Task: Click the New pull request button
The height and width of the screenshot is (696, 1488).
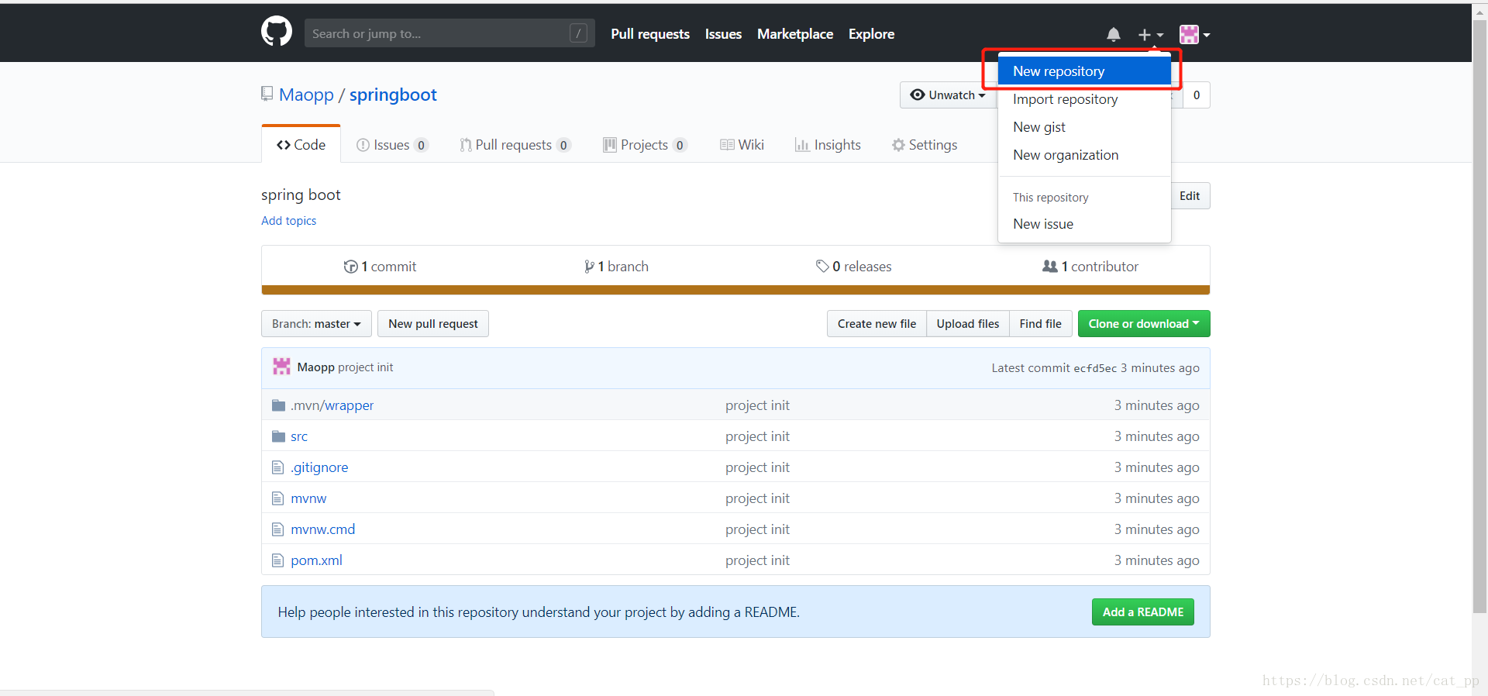Action: (433, 324)
